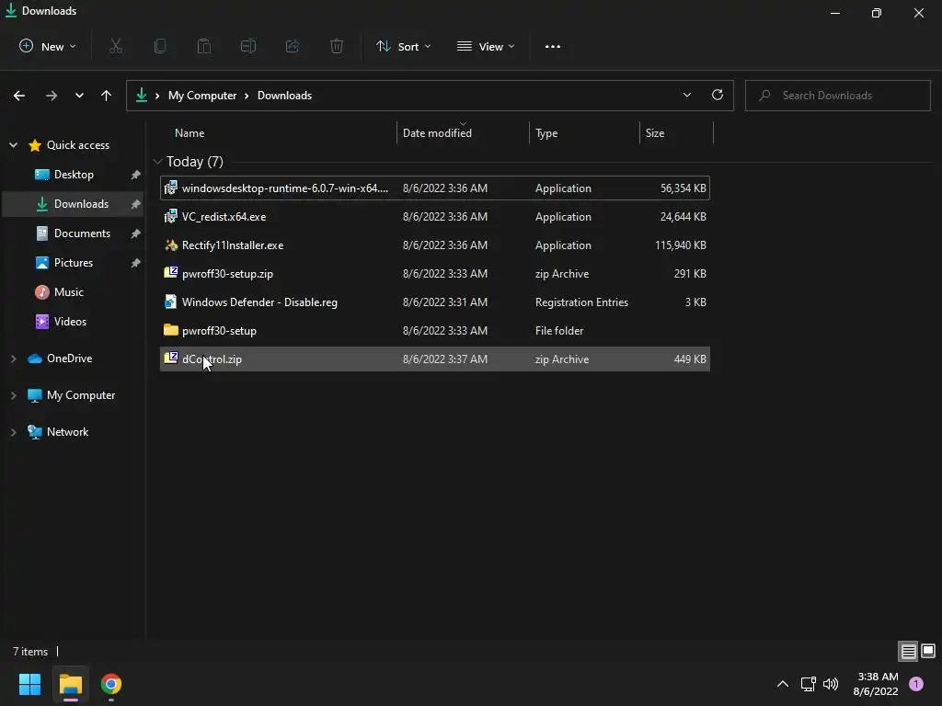Click the 115,940 KB size cell
The height and width of the screenshot is (706, 942).
[681, 245]
